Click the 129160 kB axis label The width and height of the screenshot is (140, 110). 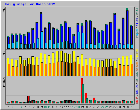4,82
